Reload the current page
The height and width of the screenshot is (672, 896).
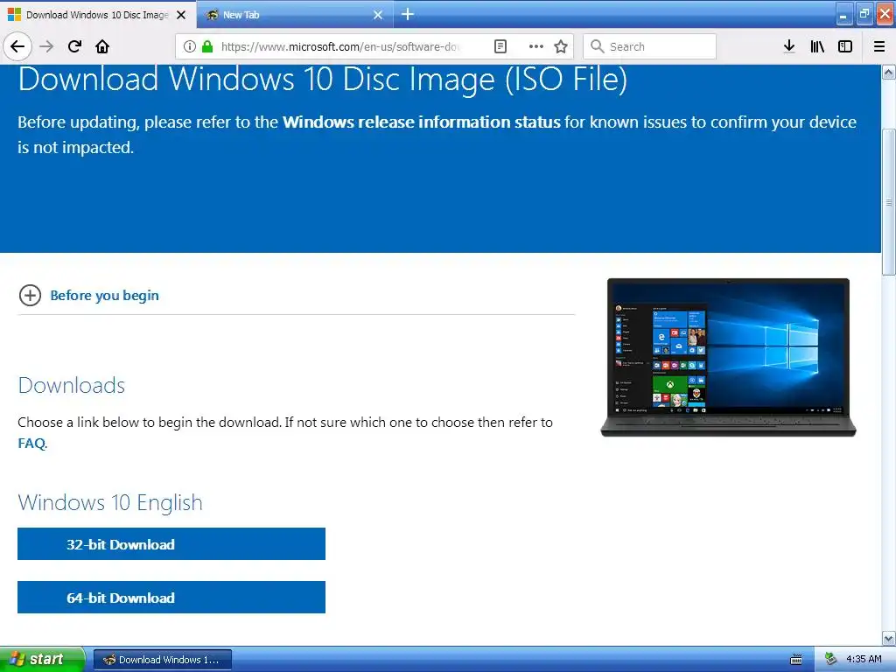click(74, 46)
